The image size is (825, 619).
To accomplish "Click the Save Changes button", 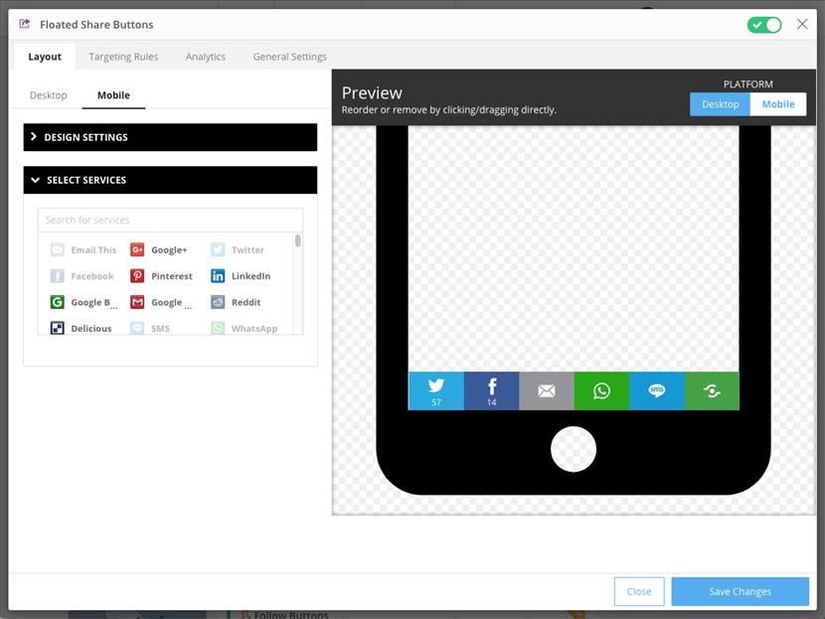I will (740, 591).
